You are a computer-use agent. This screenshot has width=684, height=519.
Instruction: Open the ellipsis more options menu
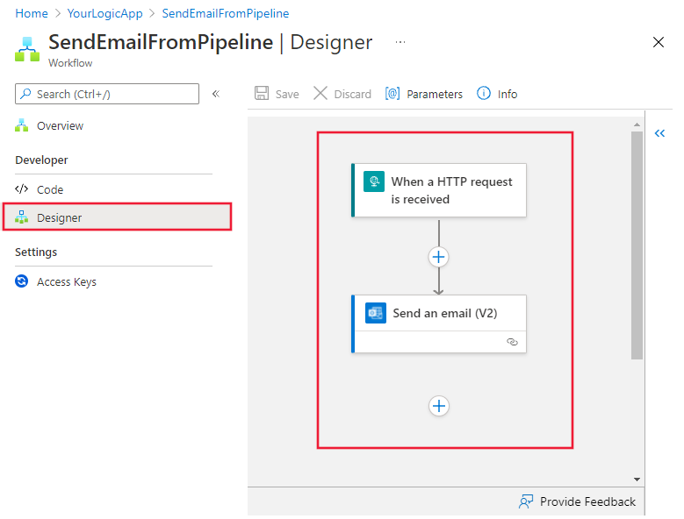(400, 41)
